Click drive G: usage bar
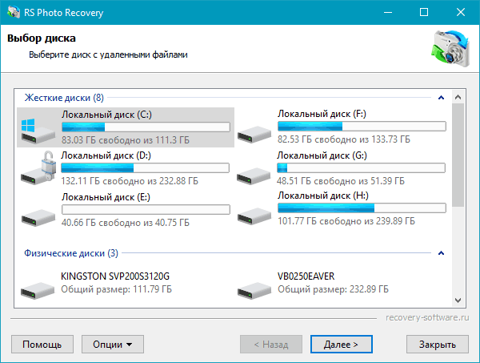 [362, 168]
